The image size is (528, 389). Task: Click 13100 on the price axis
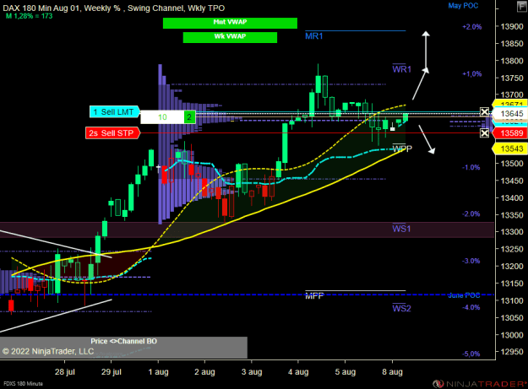click(x=512, y=300)
